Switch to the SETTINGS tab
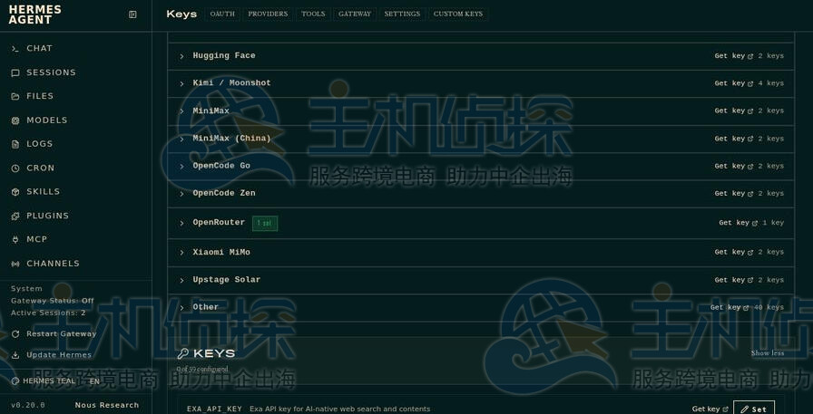This screenshot has width=813, height=414. click(402, 14)
